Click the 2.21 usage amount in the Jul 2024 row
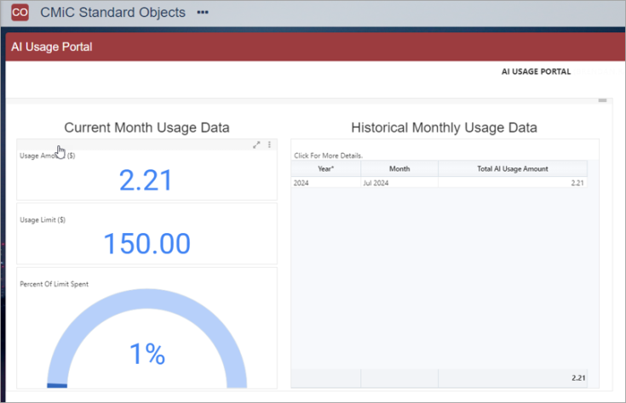The image size is (626, 403). point(577,183)
